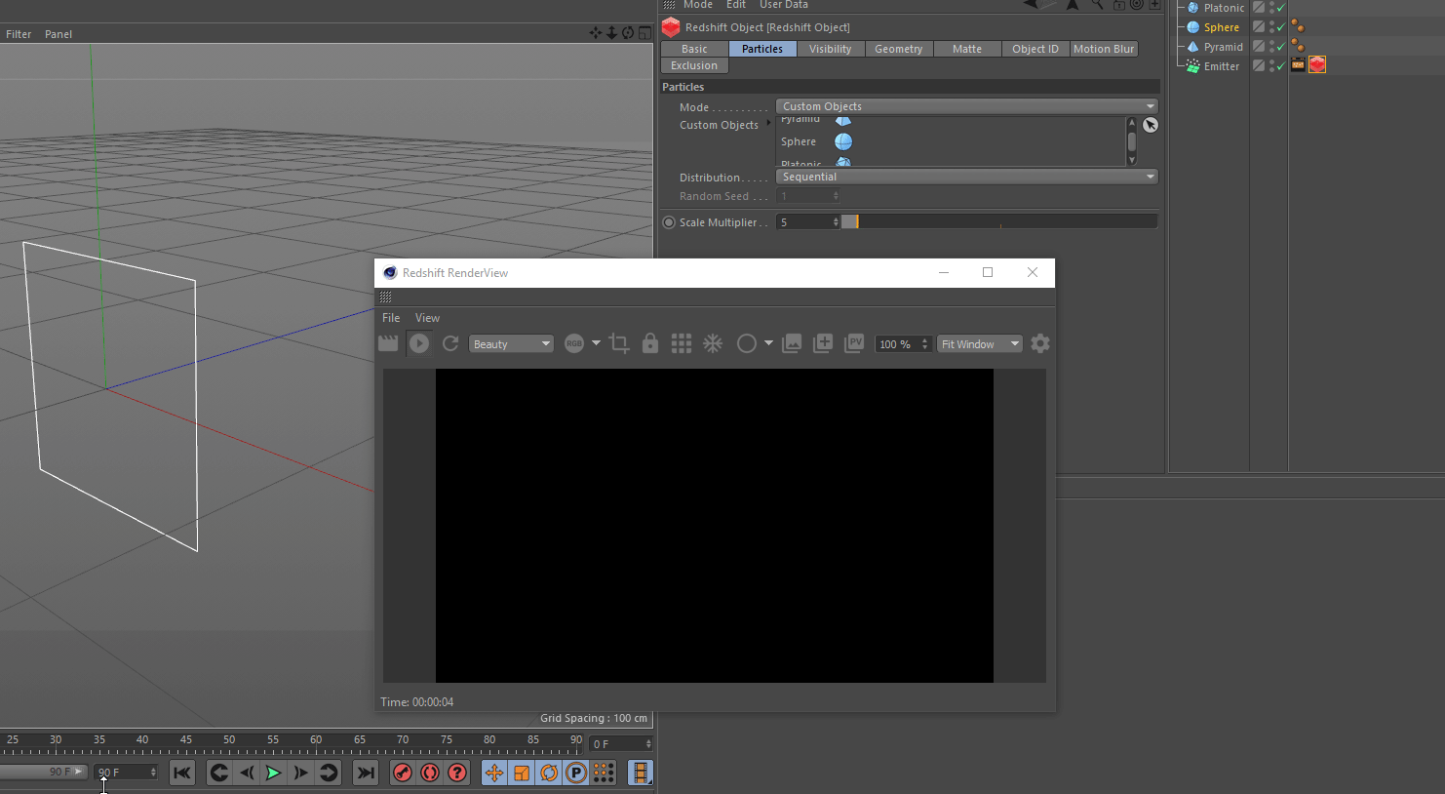The height and width of the screenshot is (794, 1445).
Task: Click the object picker arrow beside Custom Objects
Action: pos(1151,125)
